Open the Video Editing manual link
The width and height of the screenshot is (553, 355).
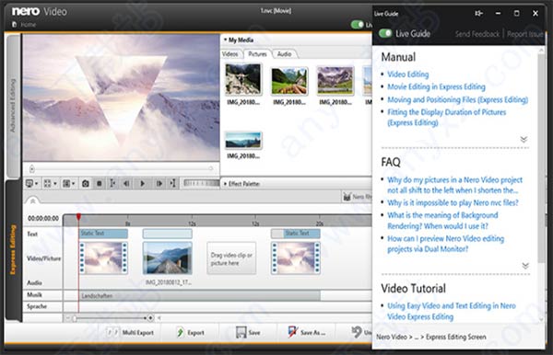(x=408, y=74)
